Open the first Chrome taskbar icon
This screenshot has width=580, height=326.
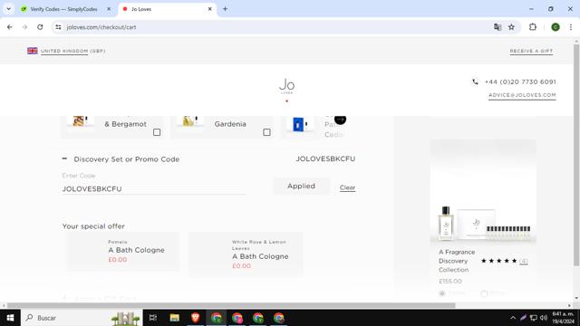[x=217, y=318]
